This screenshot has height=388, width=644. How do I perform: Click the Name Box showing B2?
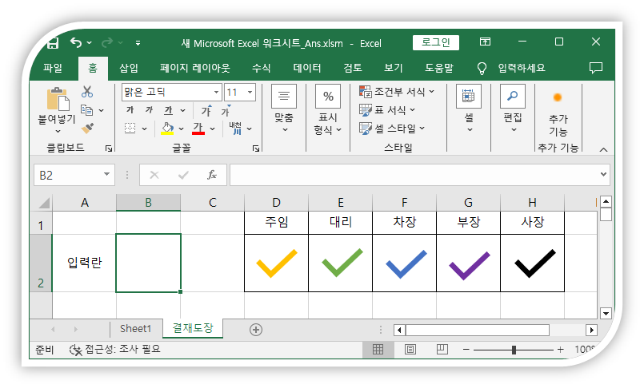pos(66,175)
